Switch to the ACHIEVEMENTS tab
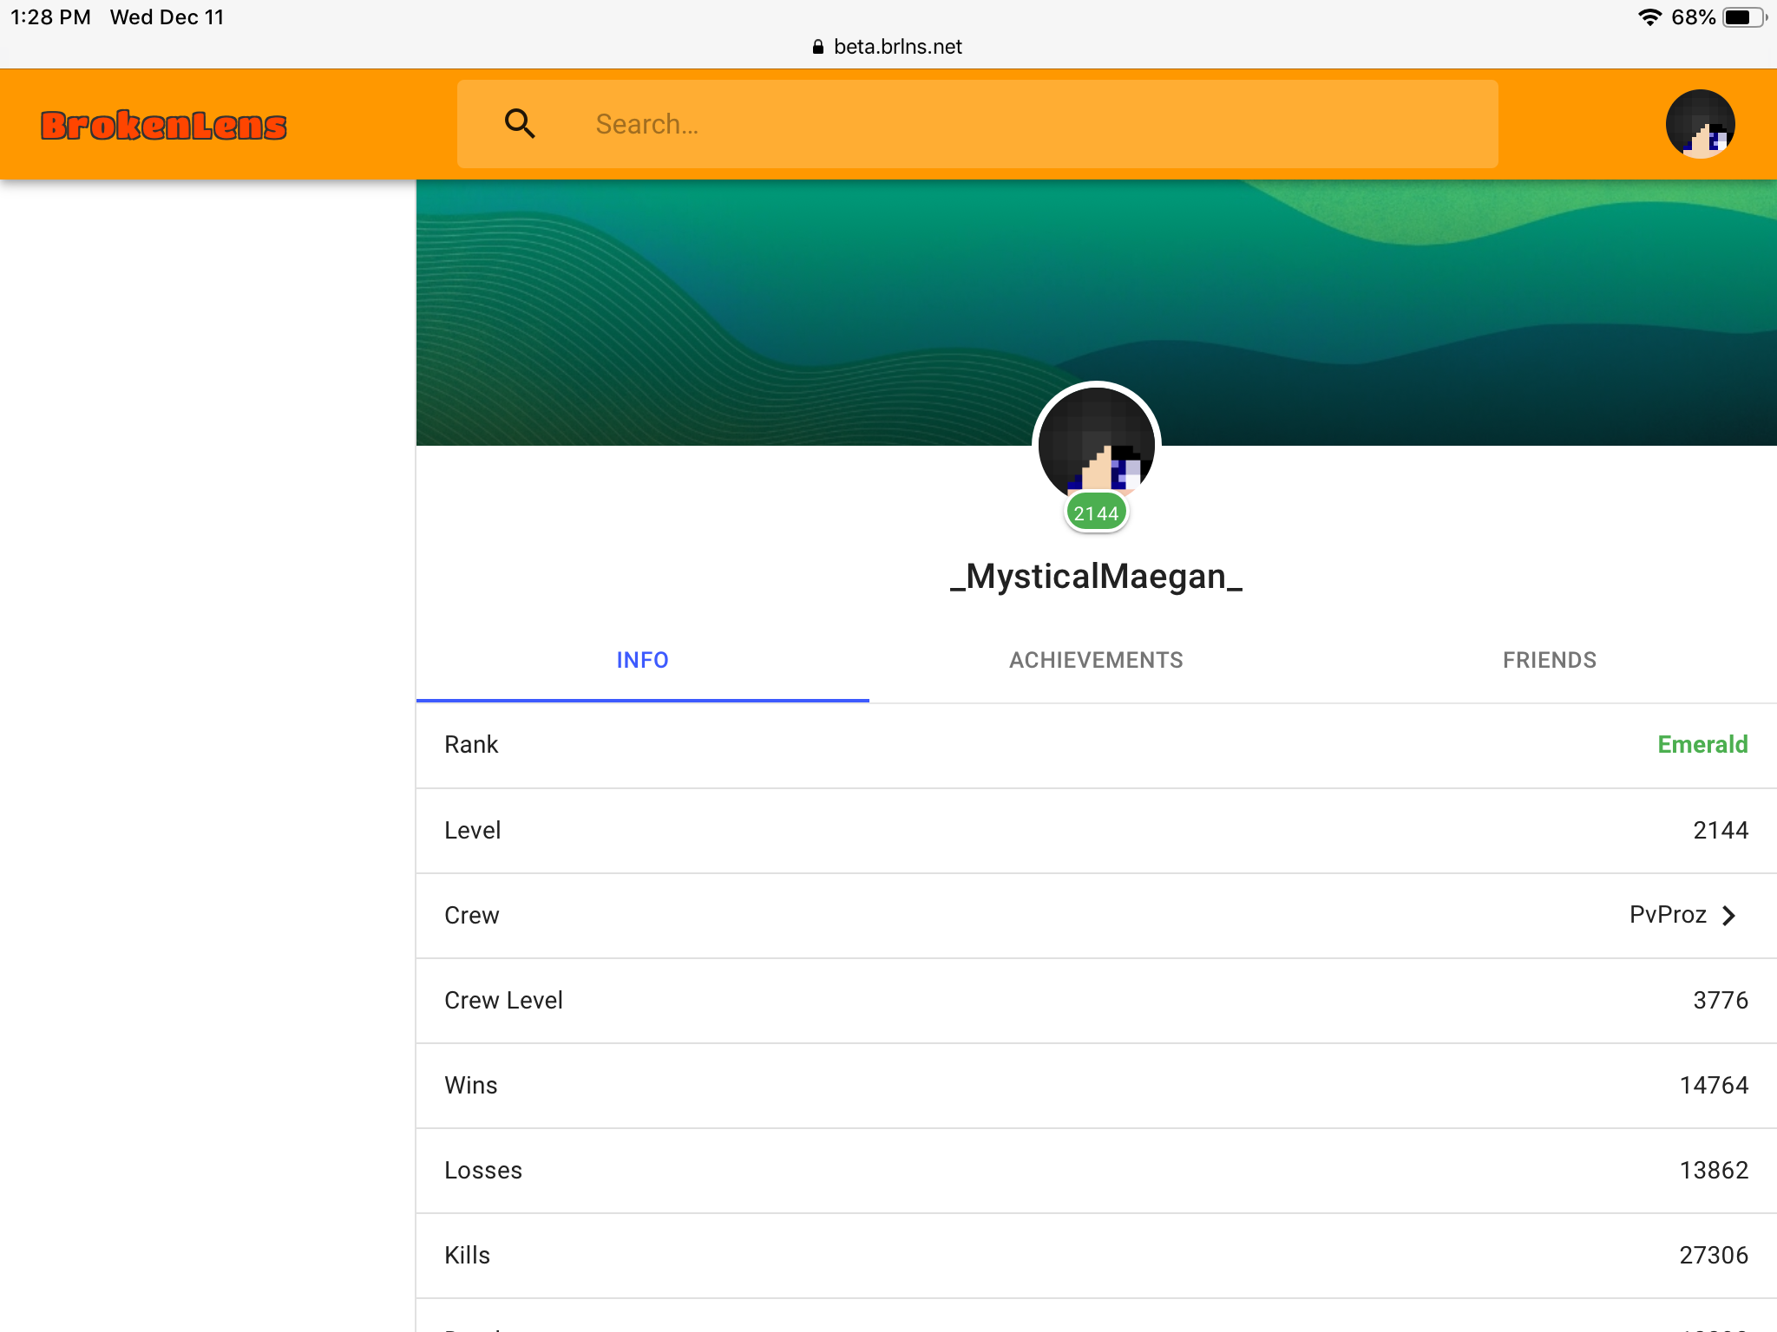The width and height of the screenshot is (1777, 1332). [x=1096, y=660]
